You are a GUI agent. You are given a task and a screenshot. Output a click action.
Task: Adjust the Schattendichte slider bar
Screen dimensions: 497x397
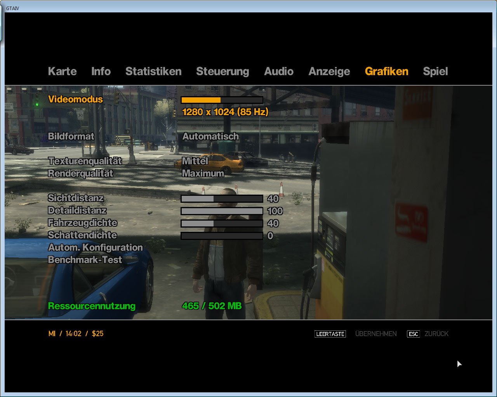pyautogui.click(x=222, y=236)
